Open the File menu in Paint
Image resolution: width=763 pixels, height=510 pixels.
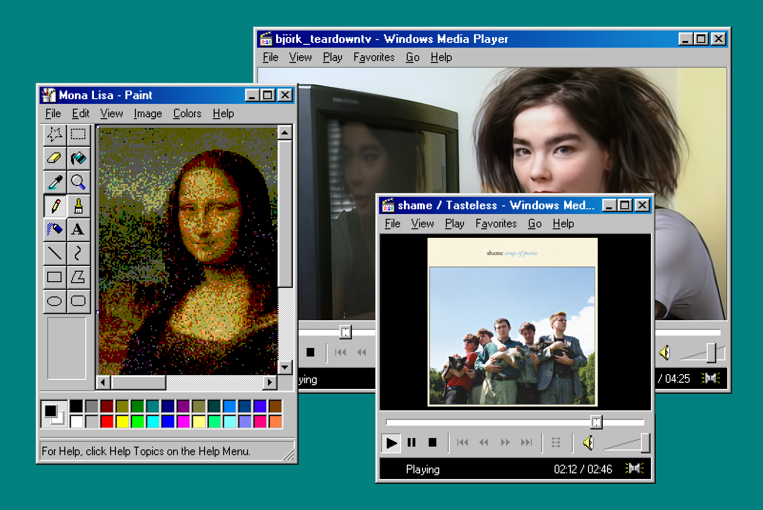pos(53,114)
